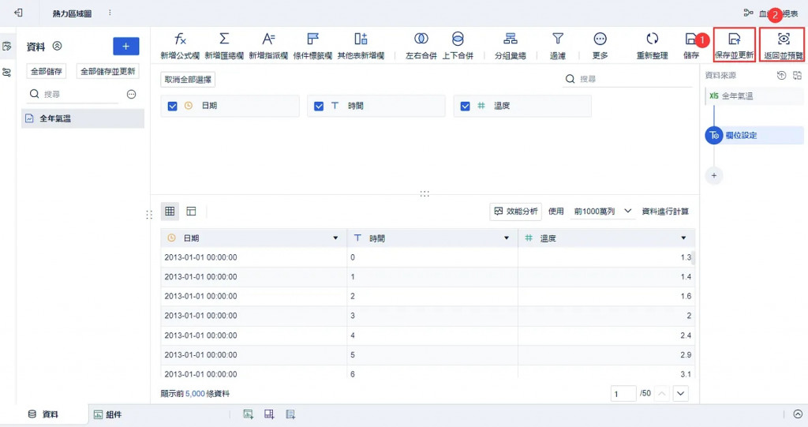This screenshot has height=427, width=808.
Task: Click 效能分析 performance analysis button
Action: [516, 211]
